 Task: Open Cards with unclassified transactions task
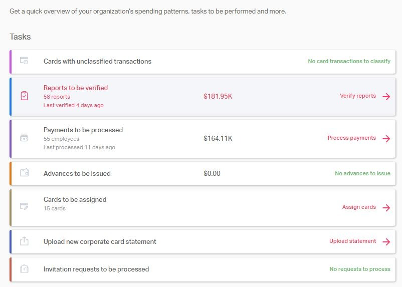click(97, 61)
